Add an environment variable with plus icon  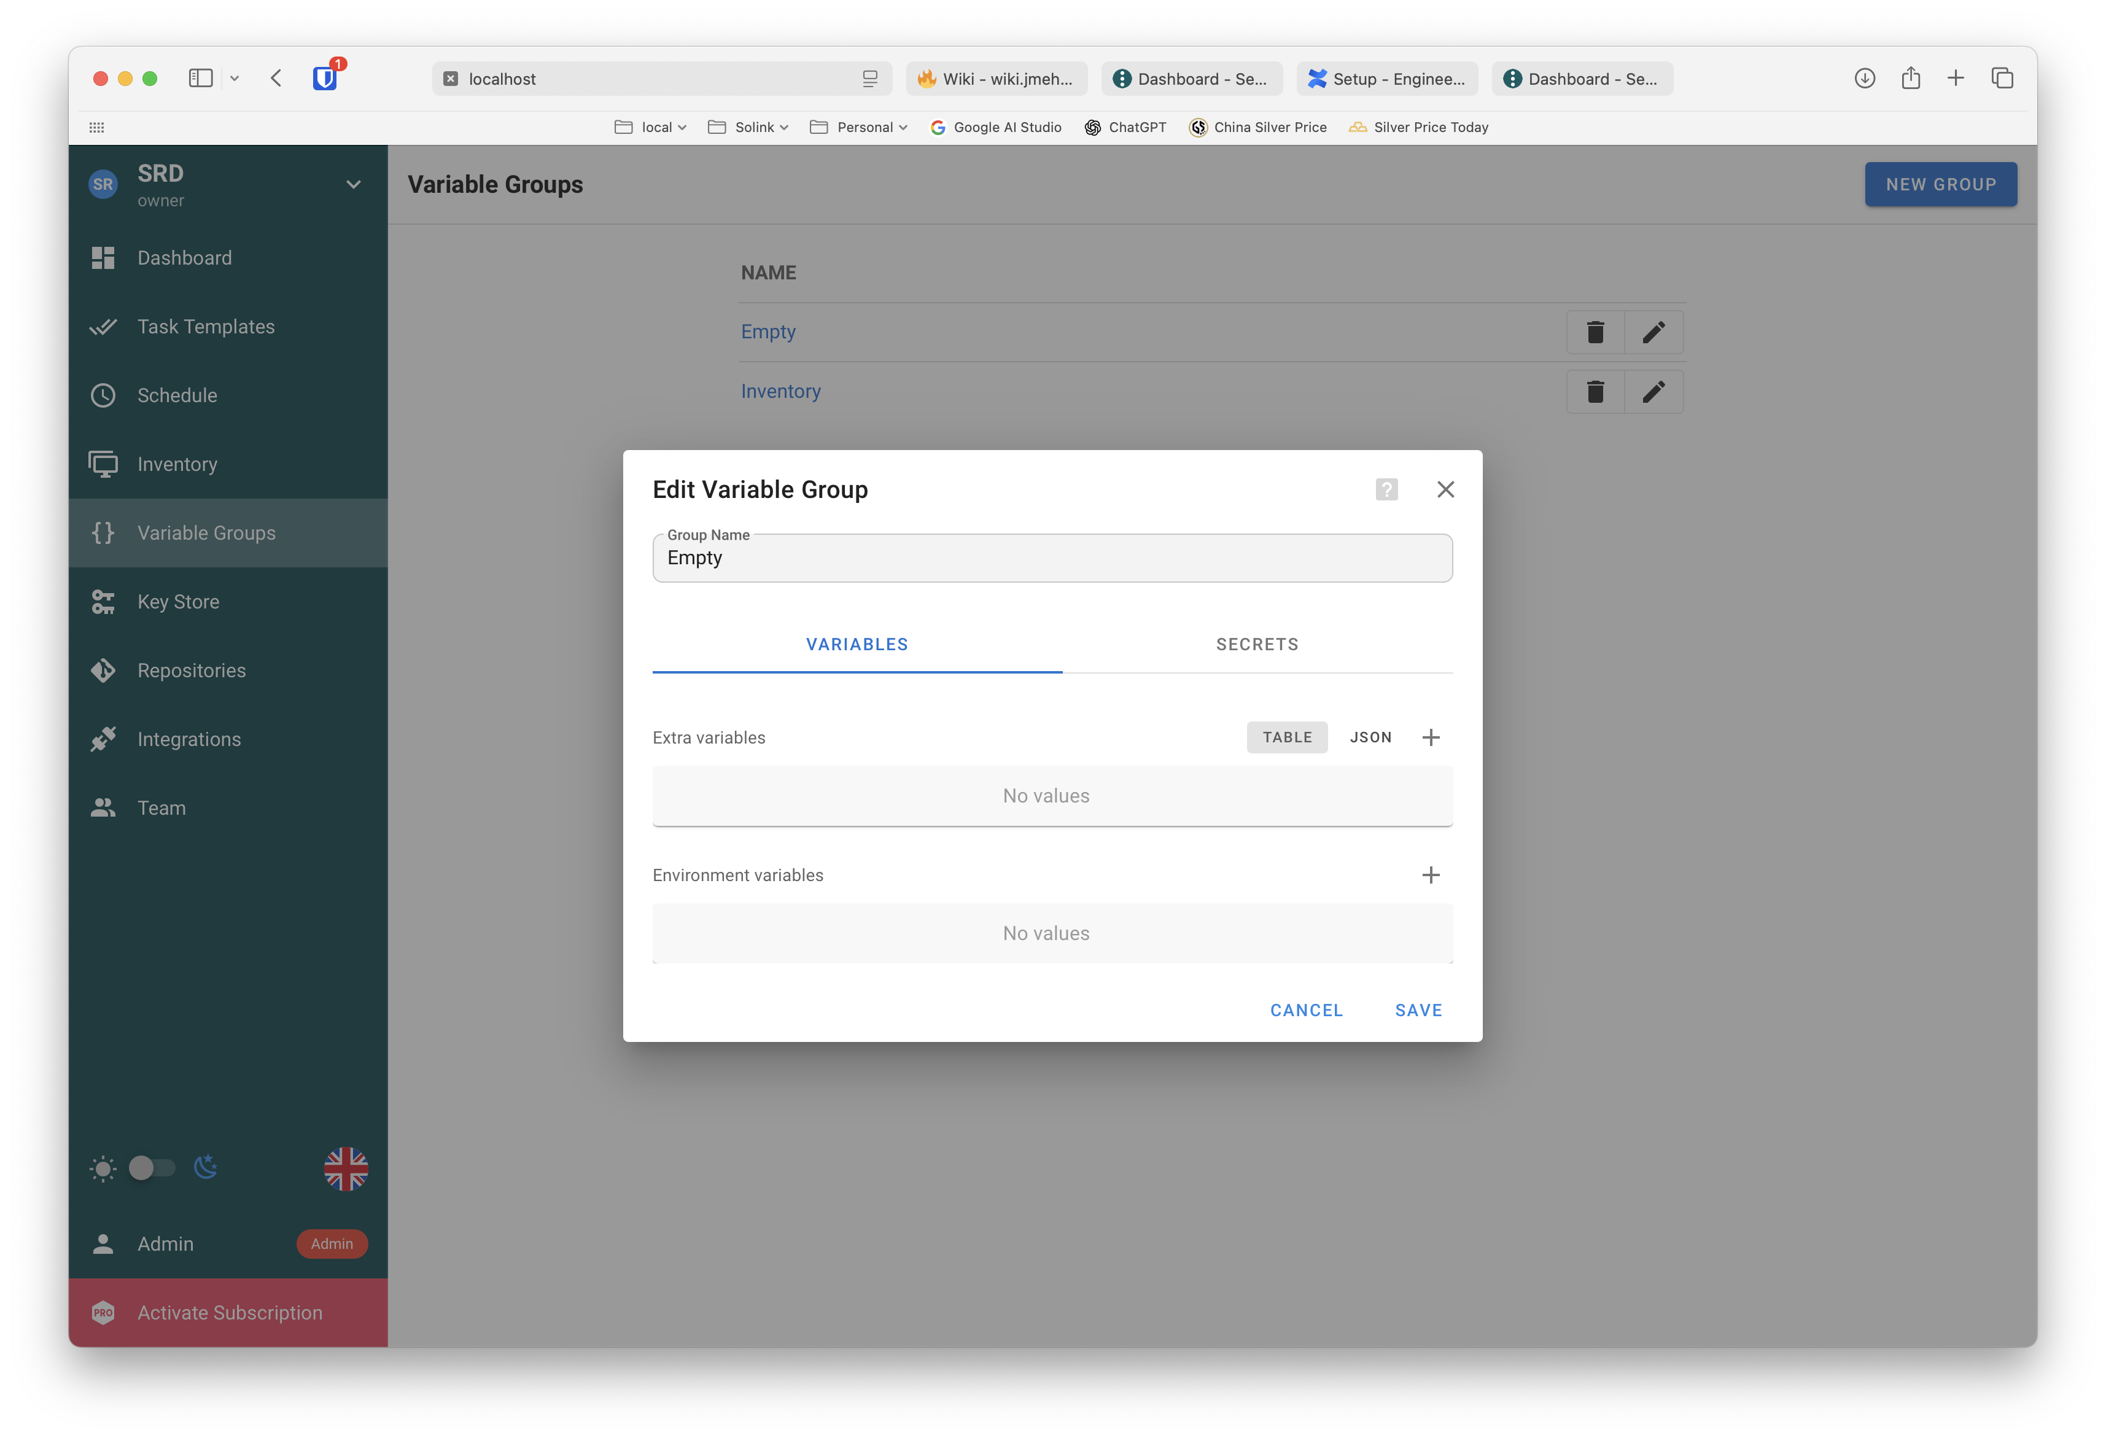coord(1430,876)
